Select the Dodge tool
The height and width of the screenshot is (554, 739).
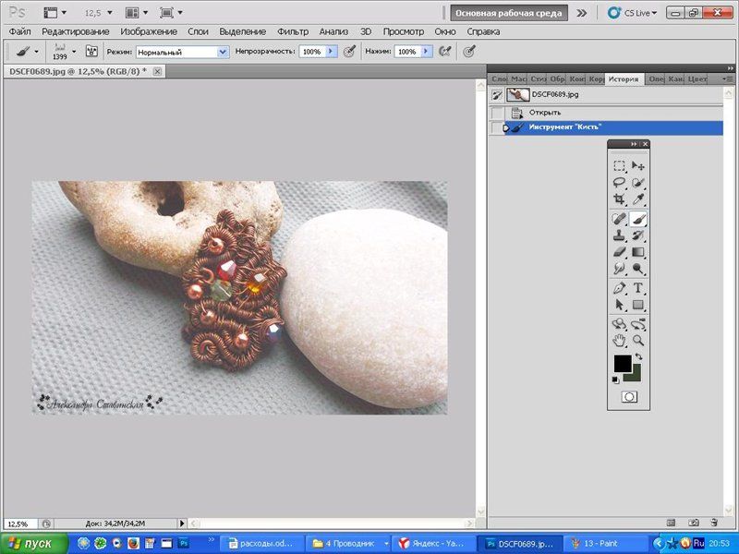click(x=638, y=269)
